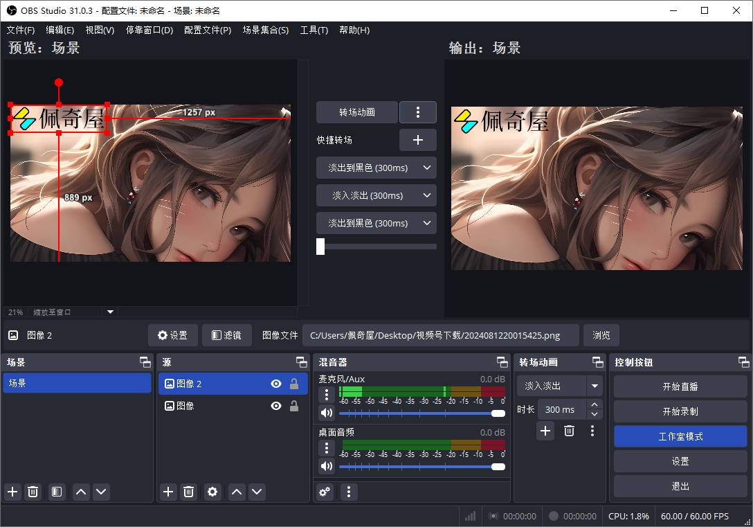Viewport: 753px width, 527px height.
Task: Open transition properties dots in 转场动画 dock
Action: (592, 431)
